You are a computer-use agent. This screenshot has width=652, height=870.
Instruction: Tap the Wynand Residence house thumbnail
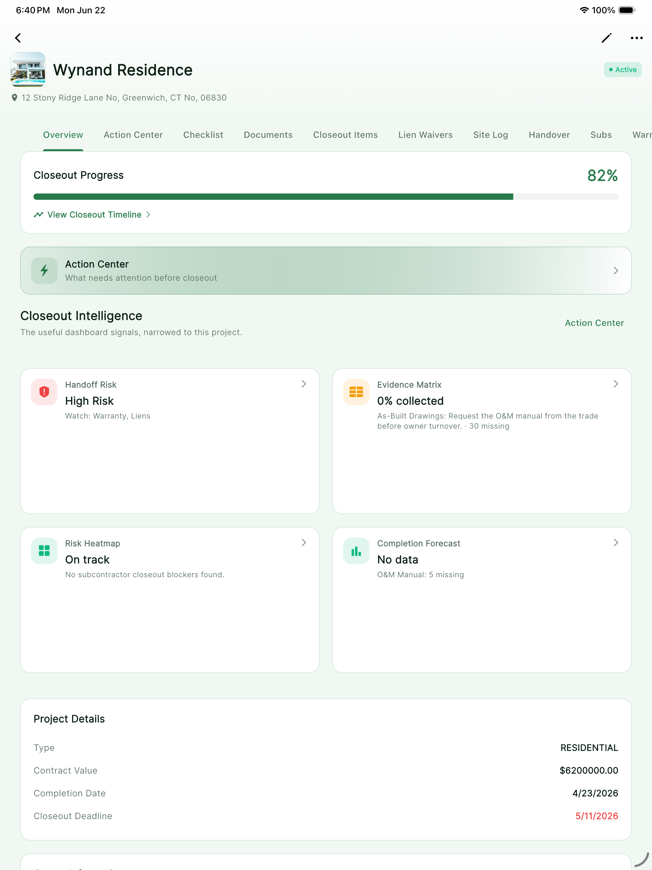(28, 69)
